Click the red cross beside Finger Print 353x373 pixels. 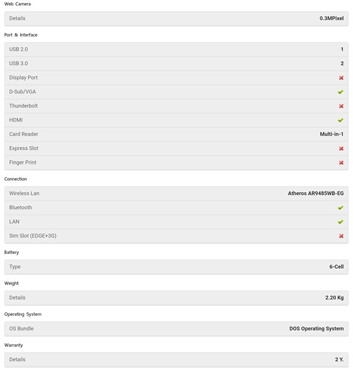coord(341,163)
